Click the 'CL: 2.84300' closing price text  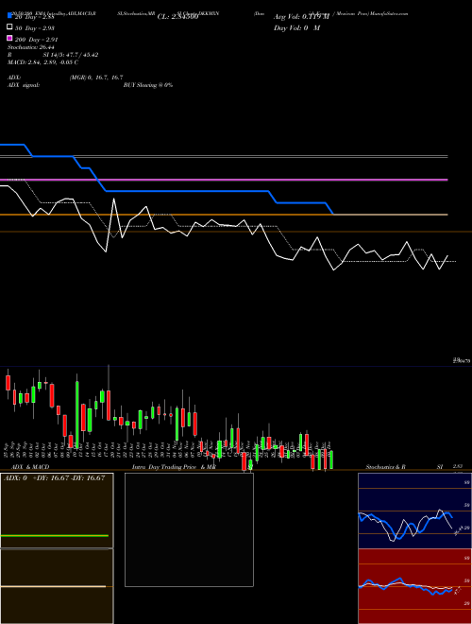tap(177, 17)
